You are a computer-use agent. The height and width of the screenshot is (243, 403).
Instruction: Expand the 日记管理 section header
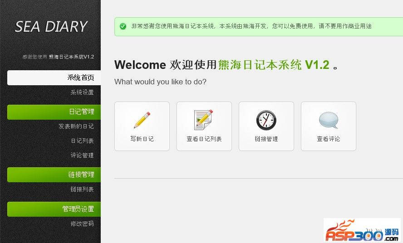[x=54, y=112]
